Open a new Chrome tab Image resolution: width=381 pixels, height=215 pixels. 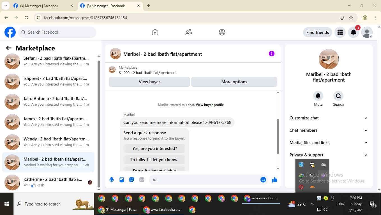point(149,6)
